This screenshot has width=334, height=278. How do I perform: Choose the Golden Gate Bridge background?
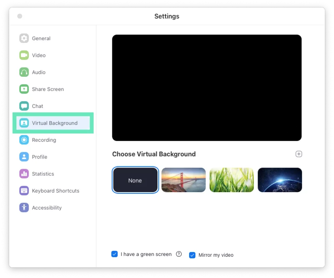[x=183, y=180]
